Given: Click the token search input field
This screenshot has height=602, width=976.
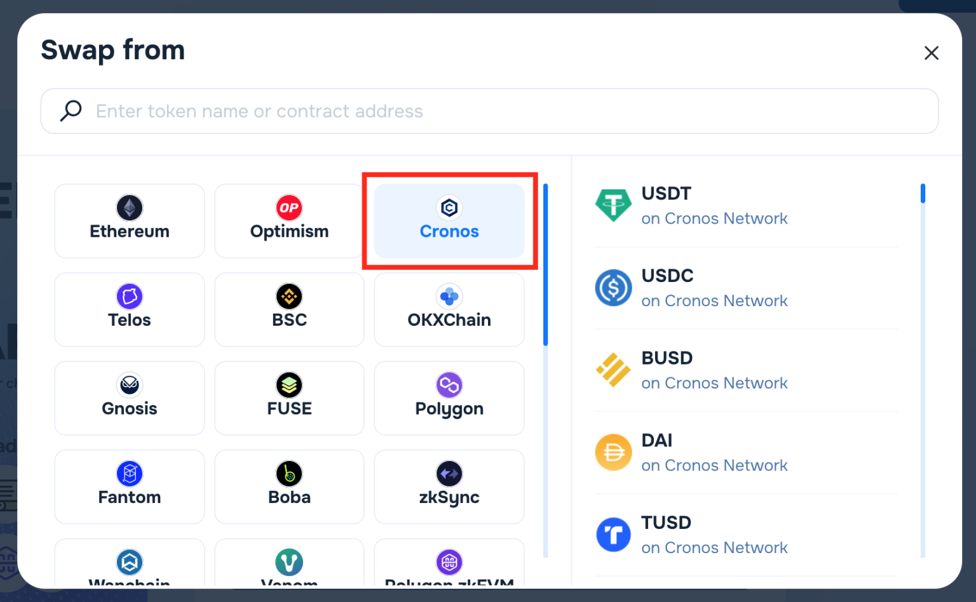Looking at the screenshot, I should [x=489, y=110].
